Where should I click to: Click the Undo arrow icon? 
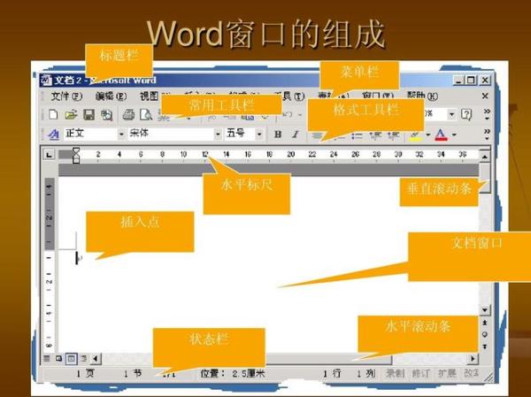[x=288, y=114]
